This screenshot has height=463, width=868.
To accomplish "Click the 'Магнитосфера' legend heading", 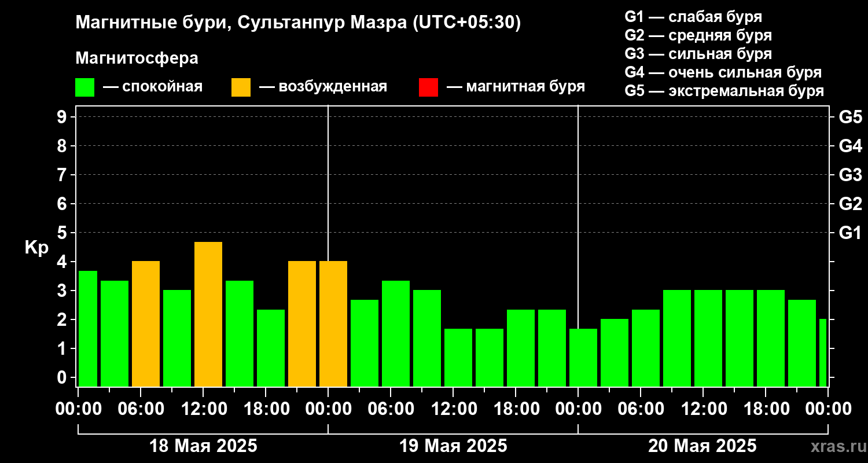I will 137,58.
